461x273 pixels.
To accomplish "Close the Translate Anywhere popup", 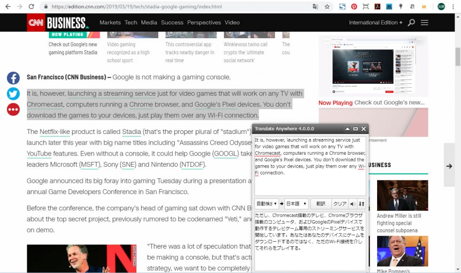I will (x=363, y=129).
